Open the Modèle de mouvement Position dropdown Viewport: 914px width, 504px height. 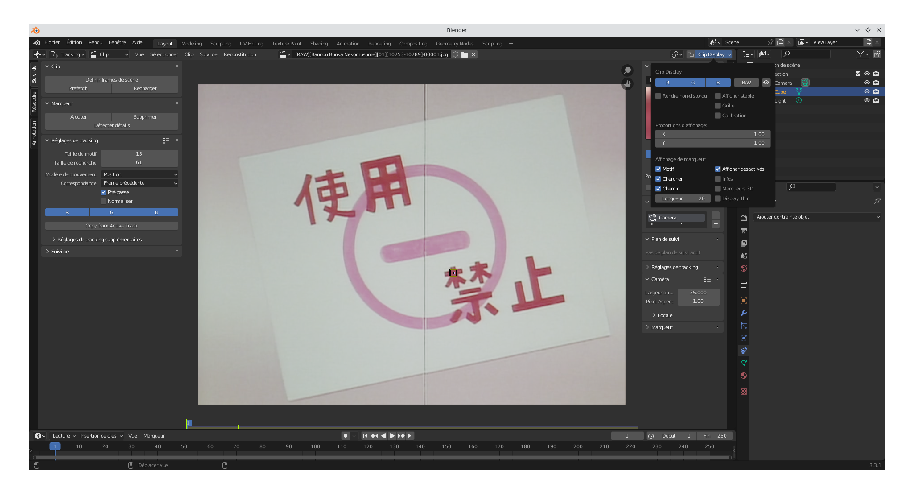pyautogui.click(x=140, y=174)
